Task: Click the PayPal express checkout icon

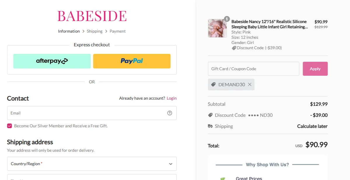Action: 132,61
